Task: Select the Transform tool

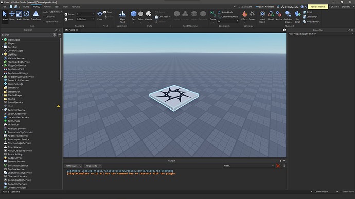Action: pos(36,15)
